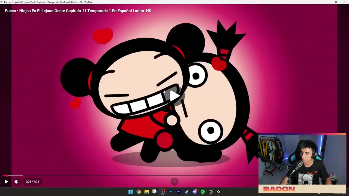This screenshot has width=349, height=196.
Task: Click the video title text at the top
Action: coord(79,11)
